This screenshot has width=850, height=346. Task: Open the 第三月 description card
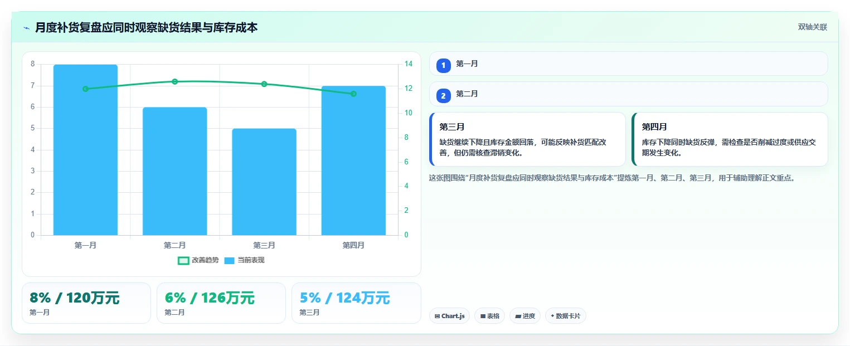527,139
